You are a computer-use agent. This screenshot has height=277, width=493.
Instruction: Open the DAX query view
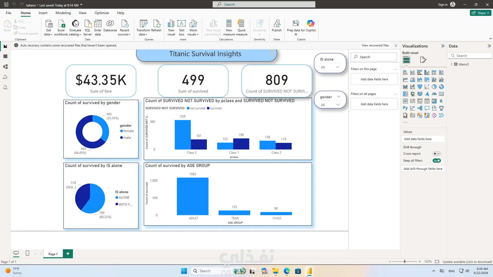click(x=5, y=77)
